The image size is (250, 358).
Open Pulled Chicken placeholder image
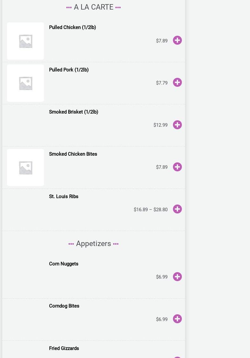tap(25, 41)
